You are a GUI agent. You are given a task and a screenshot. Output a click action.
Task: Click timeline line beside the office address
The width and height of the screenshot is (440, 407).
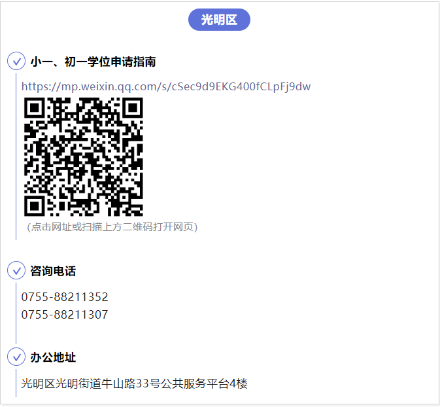click(16, 383)
